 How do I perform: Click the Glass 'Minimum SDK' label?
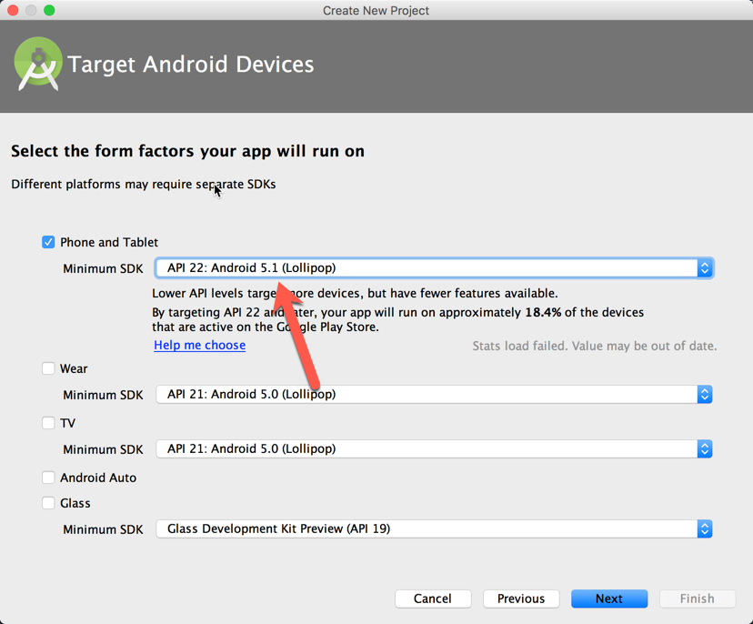[103, 529]
